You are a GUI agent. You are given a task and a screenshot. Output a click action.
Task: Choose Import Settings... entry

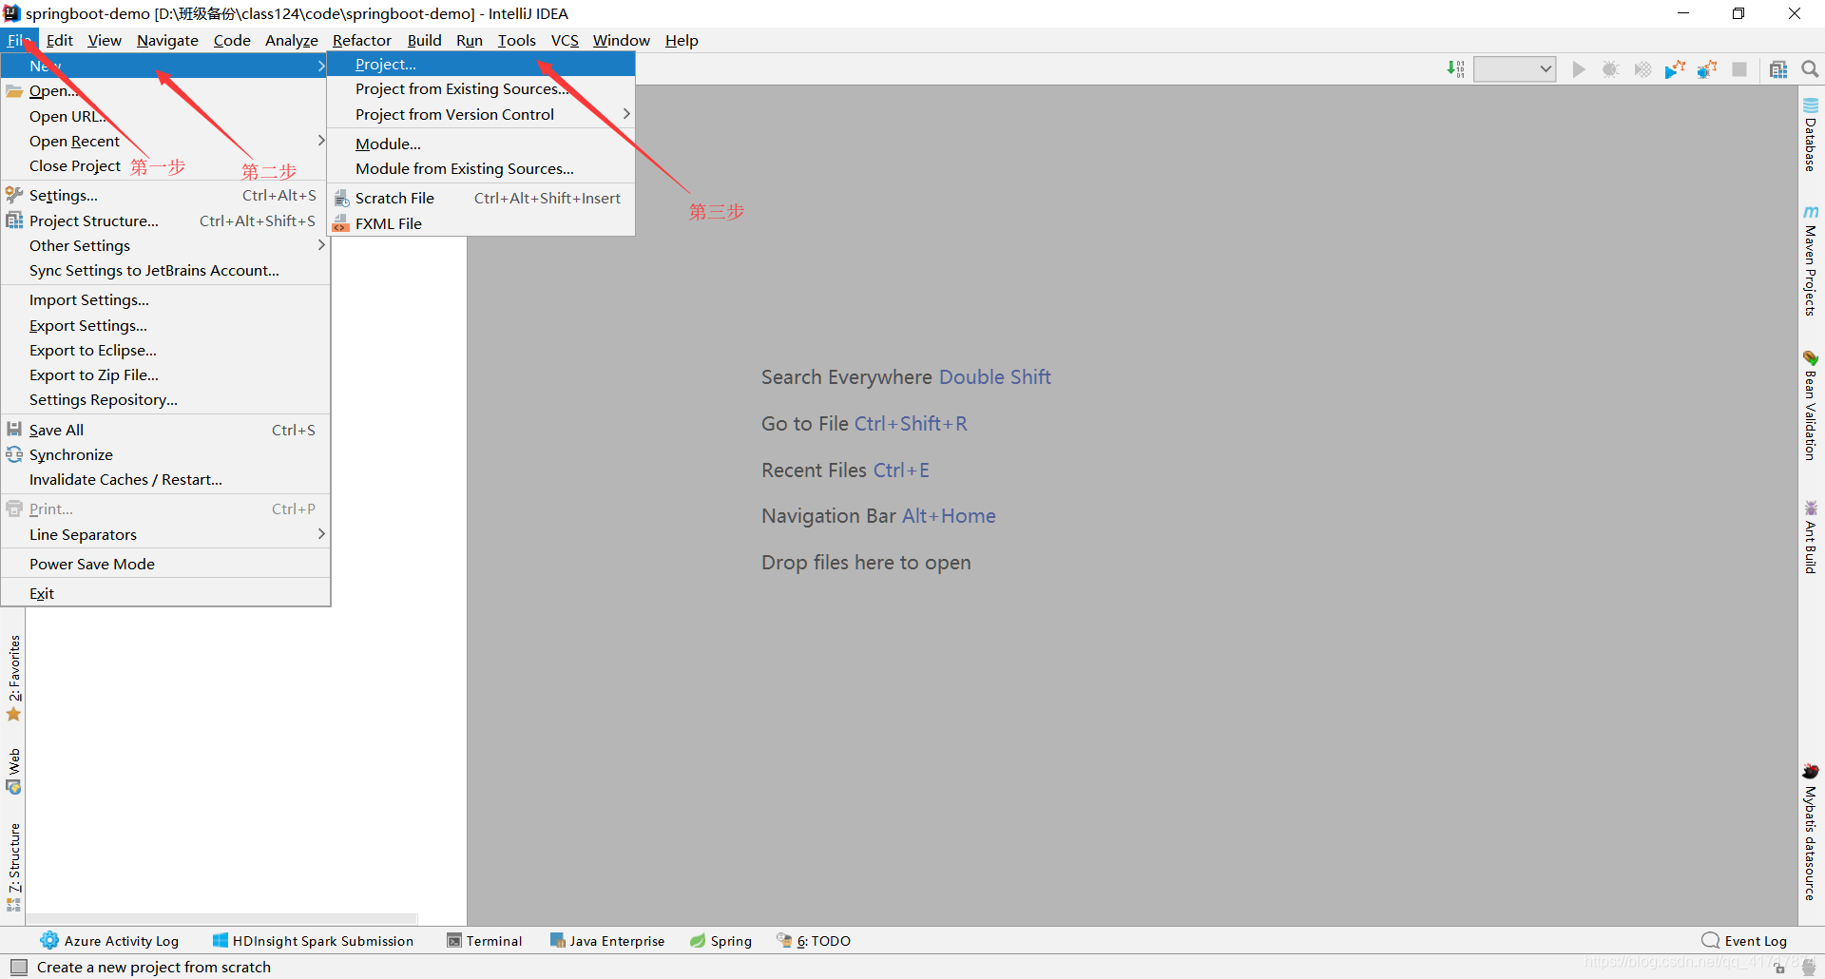(x=164, y=299)
